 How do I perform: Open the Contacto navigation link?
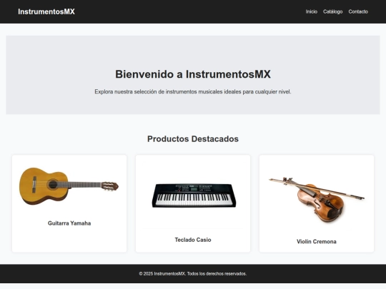[358, 11]
